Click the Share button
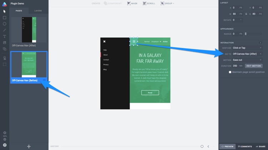 click(x=260, y=146)
